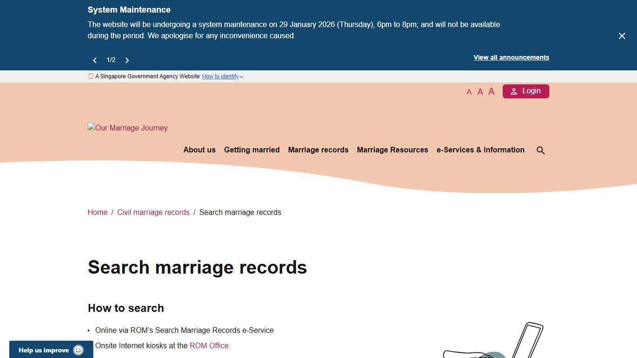Click the 1/2 announcement page indicator
This screenshot has height=358, width=637.
(x=111, y=60)
